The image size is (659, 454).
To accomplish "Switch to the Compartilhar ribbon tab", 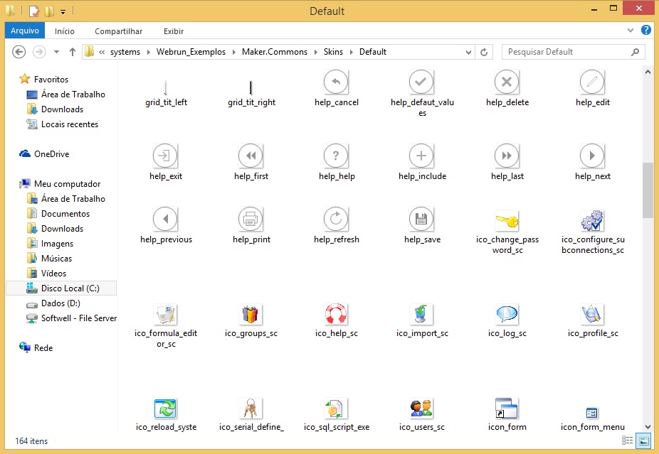I will point(118,31).
